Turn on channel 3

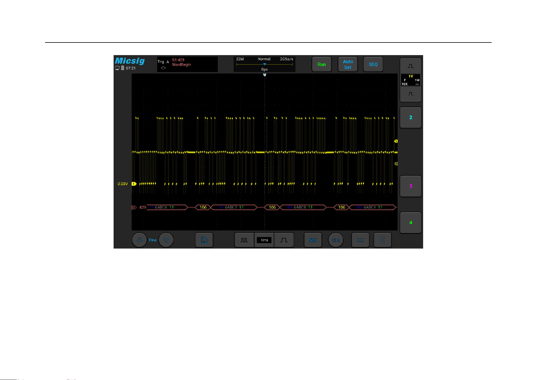click(410, 186)
